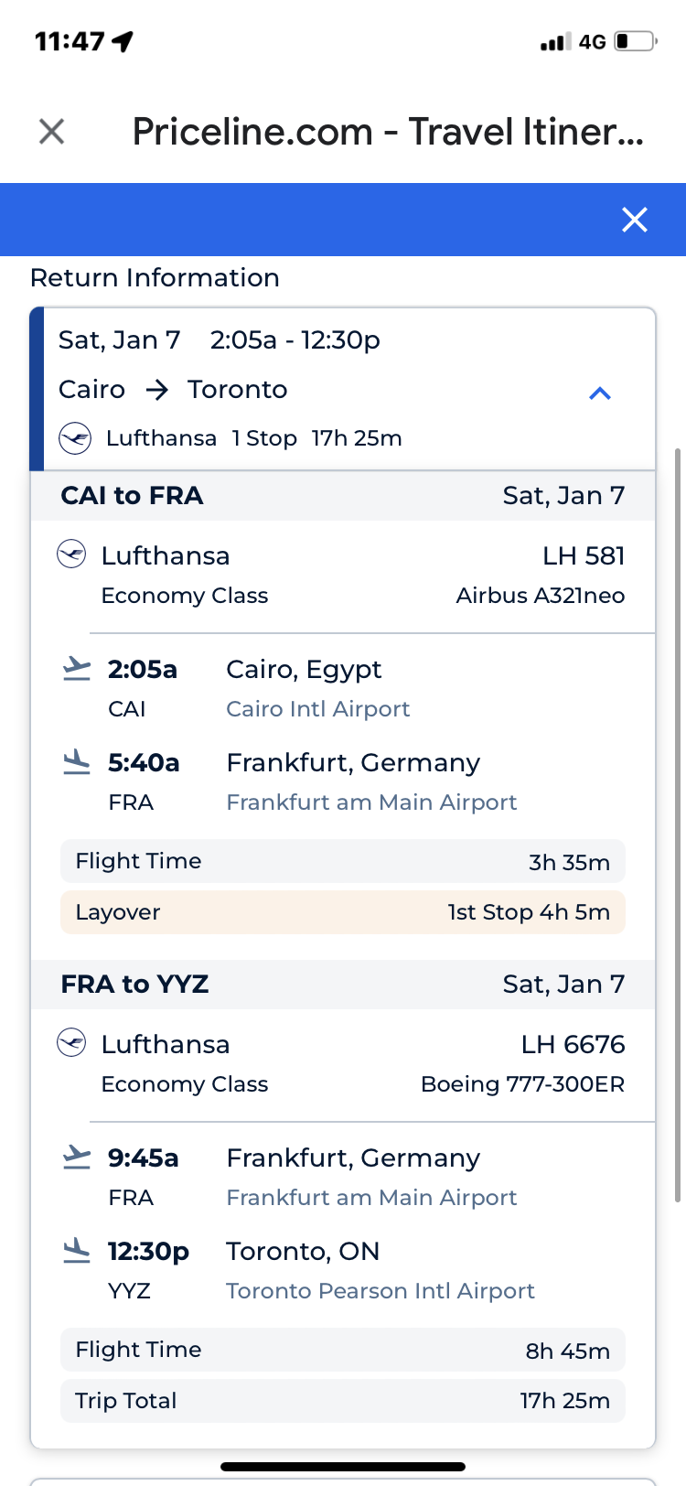Screen dimensions: 686x1486
Task: Open Toronto Pearson Intl Airport link
Action: pyautogui.click(x=380, y=1291)
